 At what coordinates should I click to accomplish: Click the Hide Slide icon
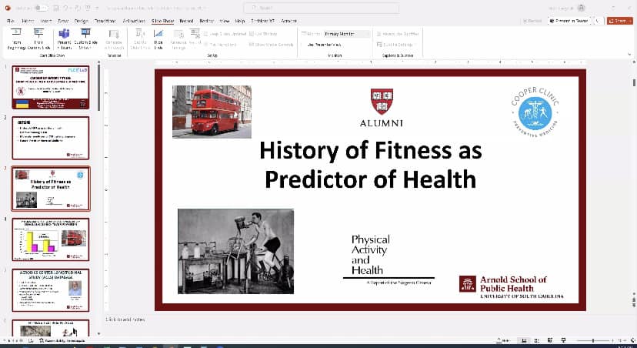pyautogui.click(x=158, y=38)
